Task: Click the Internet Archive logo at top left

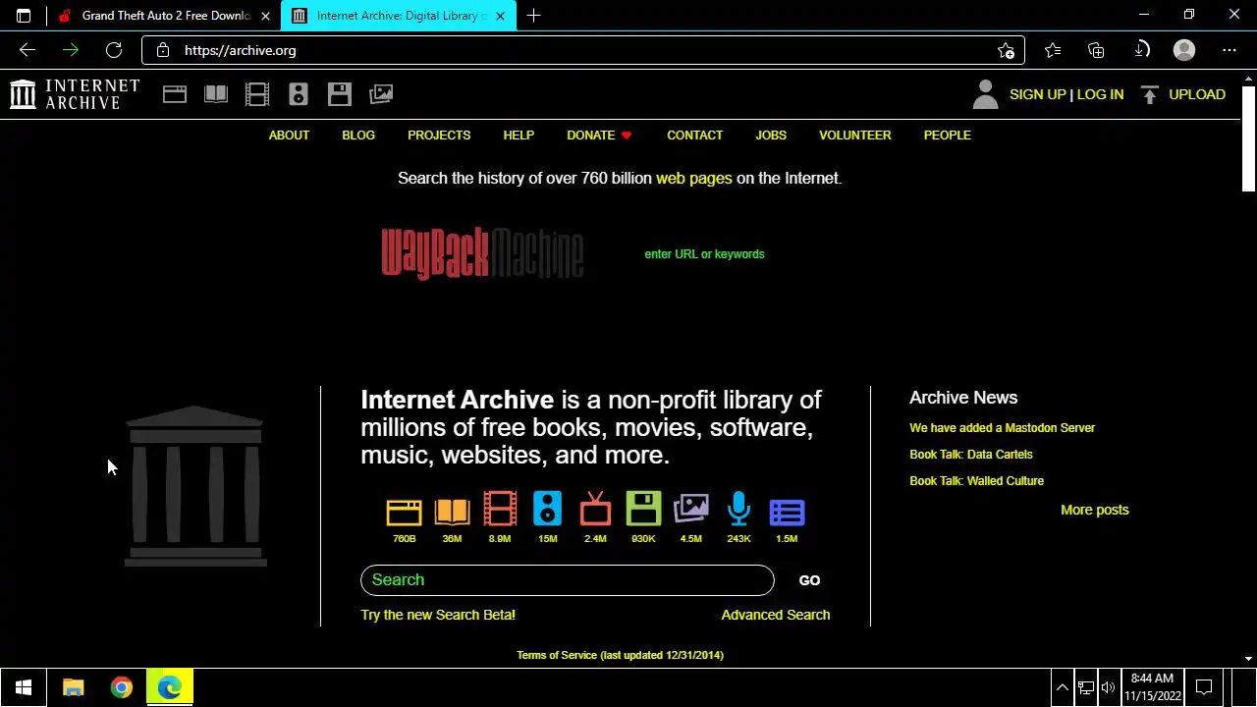Action: [x=75, y=94]
